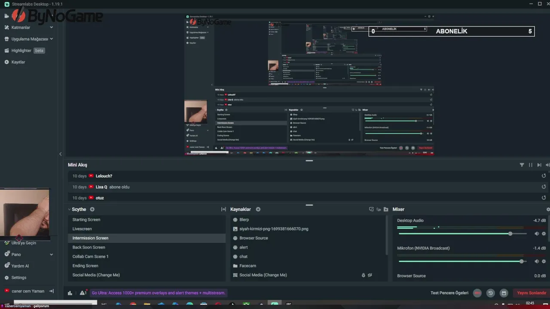Click the Kaynaklar widget-layout icon
The height and width of the screenshot is (309, 550).
point(372,209)
